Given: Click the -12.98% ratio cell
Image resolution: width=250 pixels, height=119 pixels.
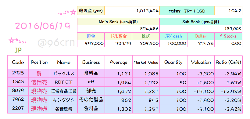Looking at the screenshot, I should [x=228, y=91].
